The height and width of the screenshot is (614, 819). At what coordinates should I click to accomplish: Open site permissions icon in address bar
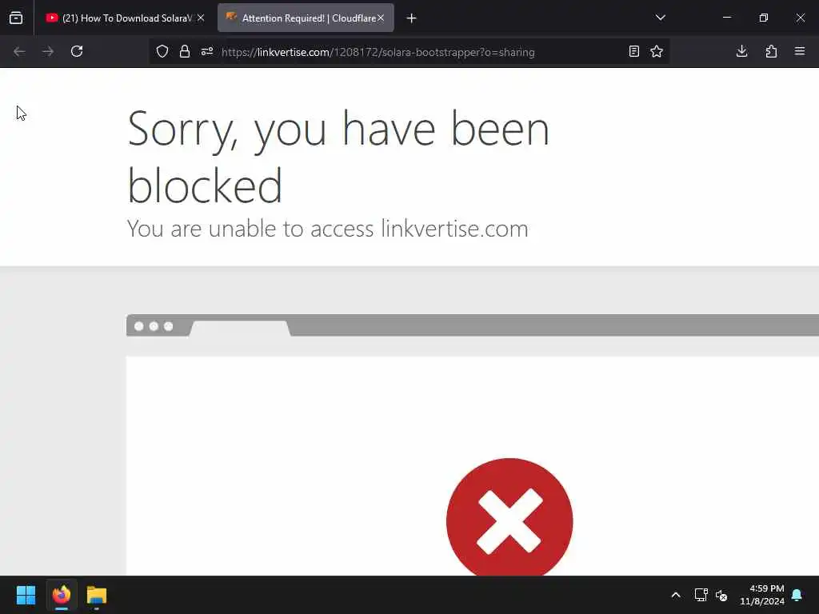[x=207, y=51]
